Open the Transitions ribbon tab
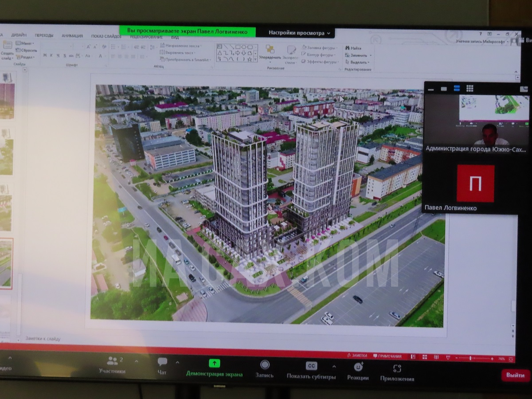The image size is (532, 399). [x=44, y=35]
